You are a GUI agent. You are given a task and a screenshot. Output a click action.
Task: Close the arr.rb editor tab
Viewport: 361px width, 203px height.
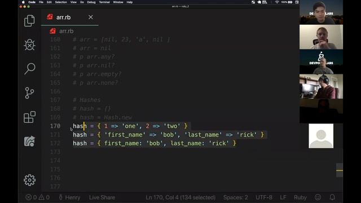(91, 17)
